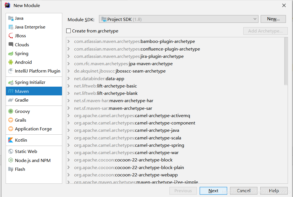Click the Node.js and NPM icon

[x=11, y=160]
